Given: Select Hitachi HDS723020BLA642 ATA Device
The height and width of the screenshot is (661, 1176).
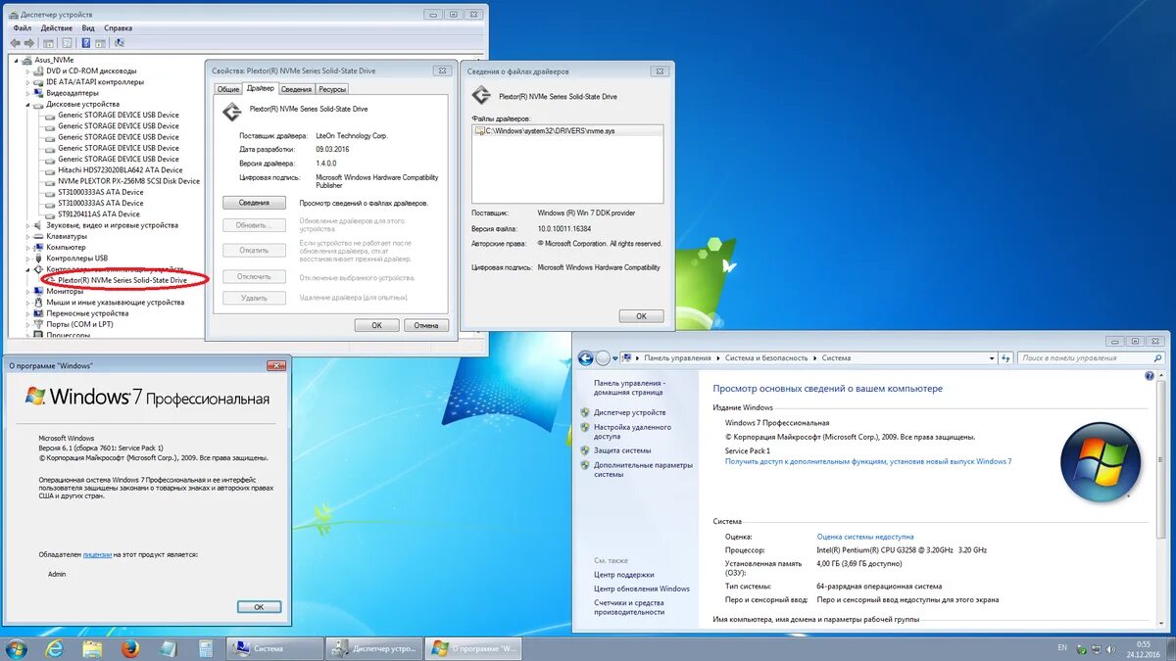Looking at the screenshot, I should (121, 170).
